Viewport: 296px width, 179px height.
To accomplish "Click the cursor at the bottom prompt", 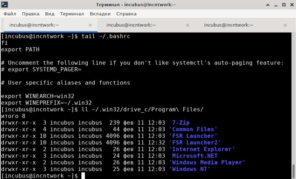I will (83, 175).
